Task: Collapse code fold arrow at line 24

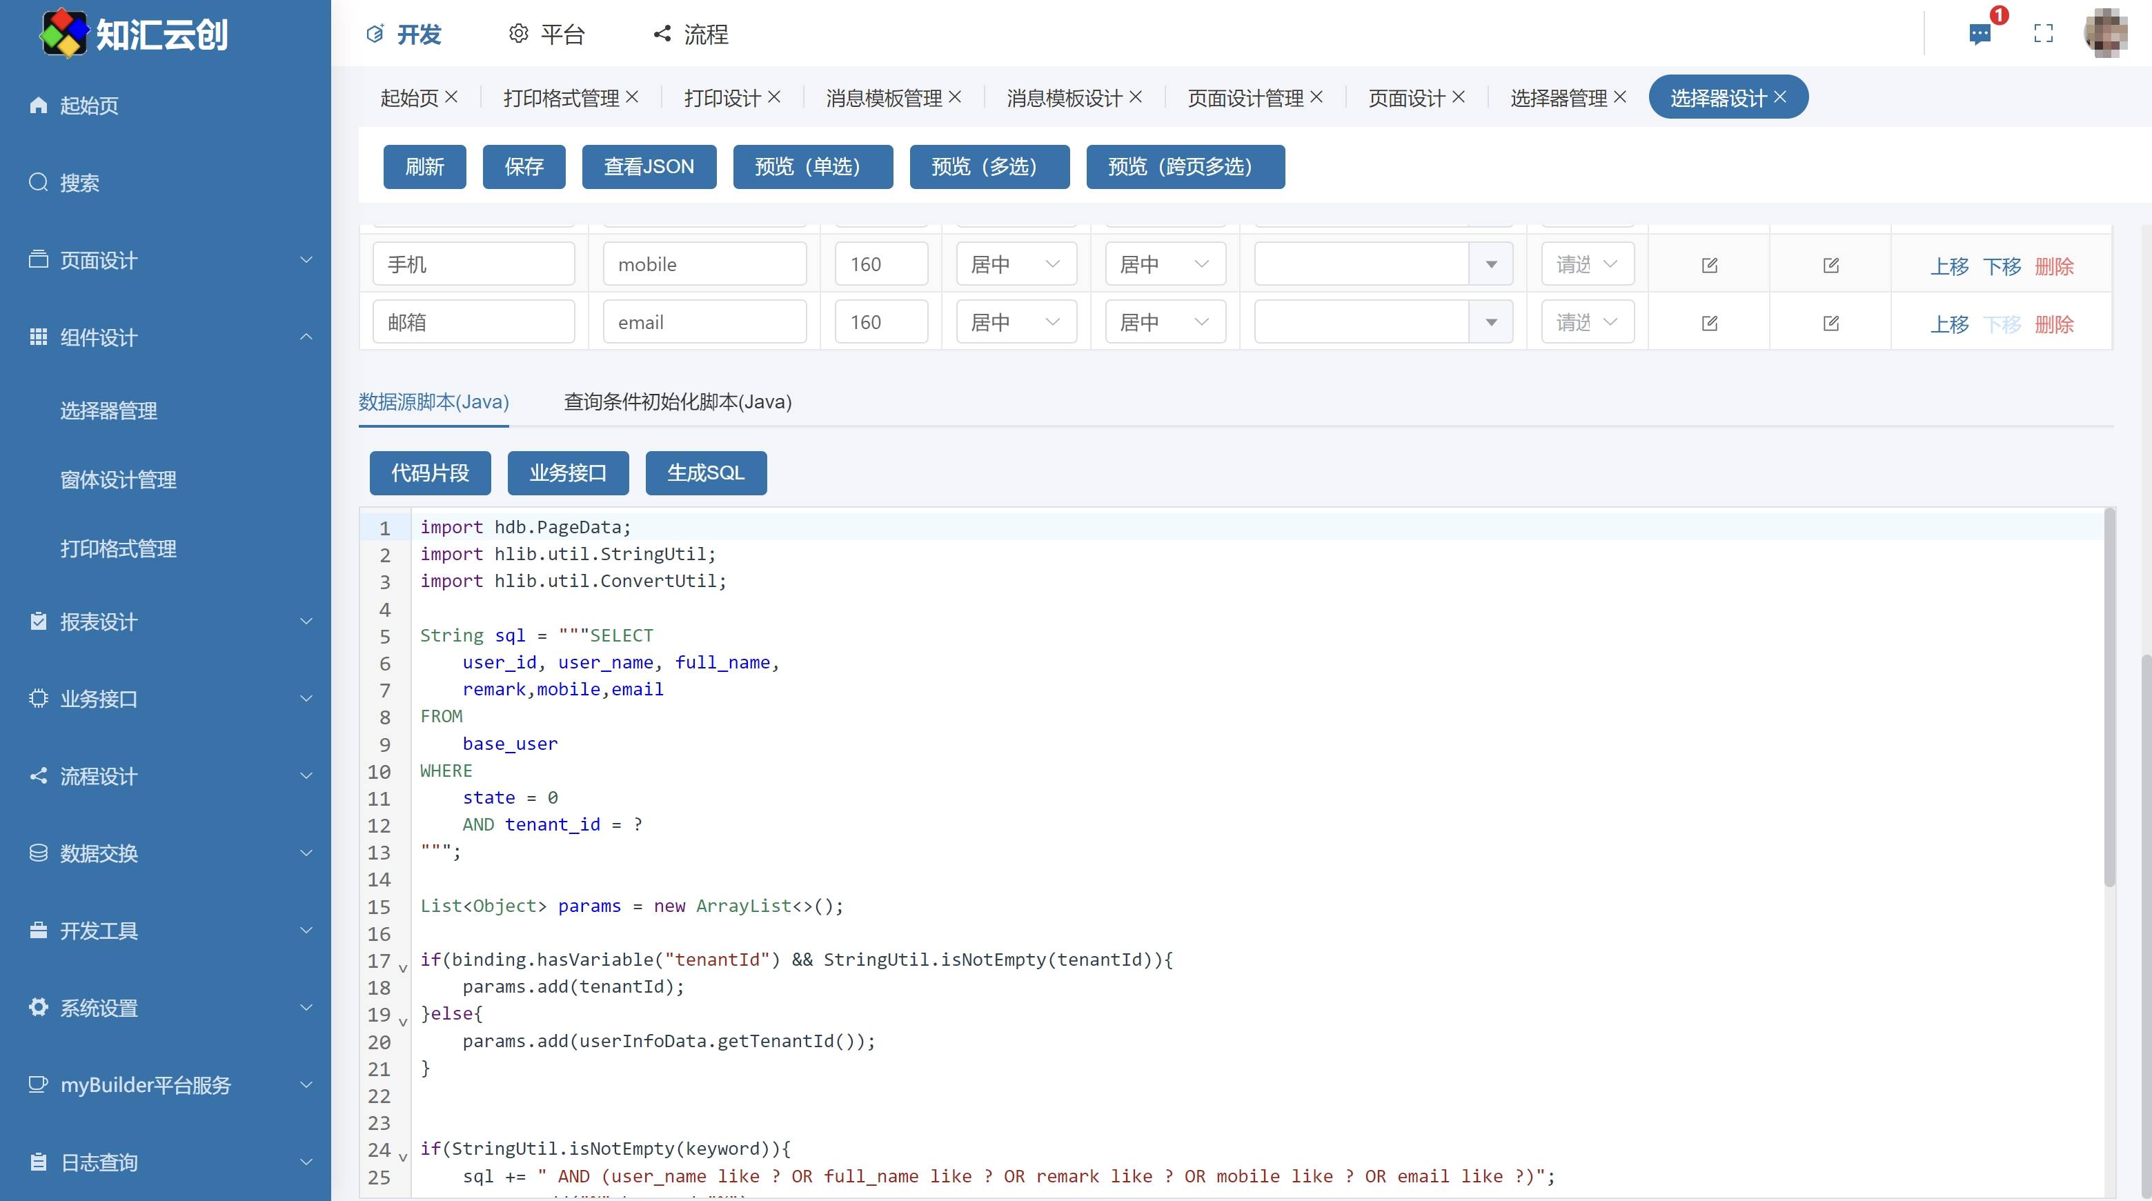Action: (404, 1156)
